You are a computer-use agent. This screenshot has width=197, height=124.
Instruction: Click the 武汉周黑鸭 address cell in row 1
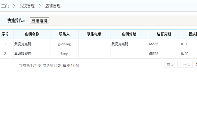pyautogui.click(x=120, y=44)
